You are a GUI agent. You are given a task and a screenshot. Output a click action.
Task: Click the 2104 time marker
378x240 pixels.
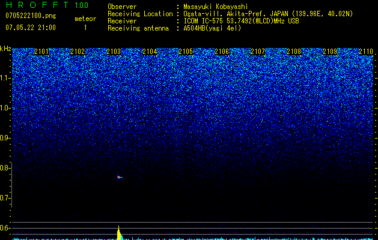pyautogui.click(x=150, y=52)
